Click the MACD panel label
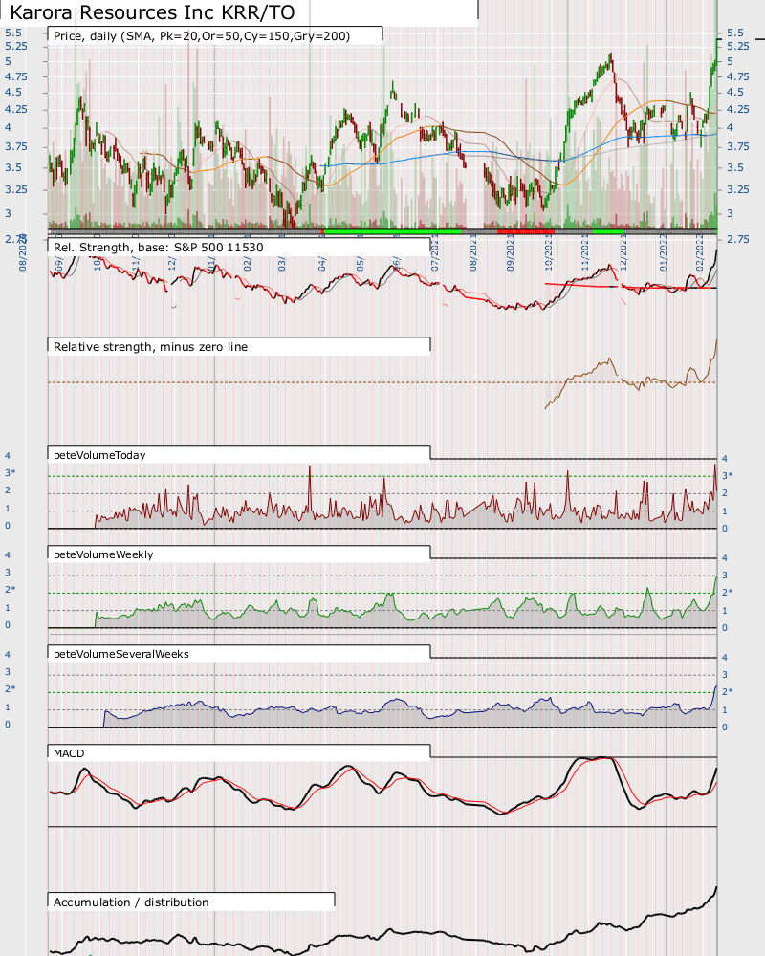This screenshot has height=956, width=765. click(69, 753)
